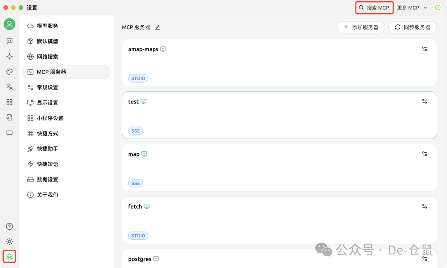
Task: Click the green monitor indicator on map server
Action: 143,153
